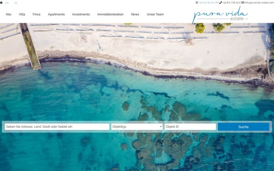
Task: Click the globe language icon
Action: point(1,3)
